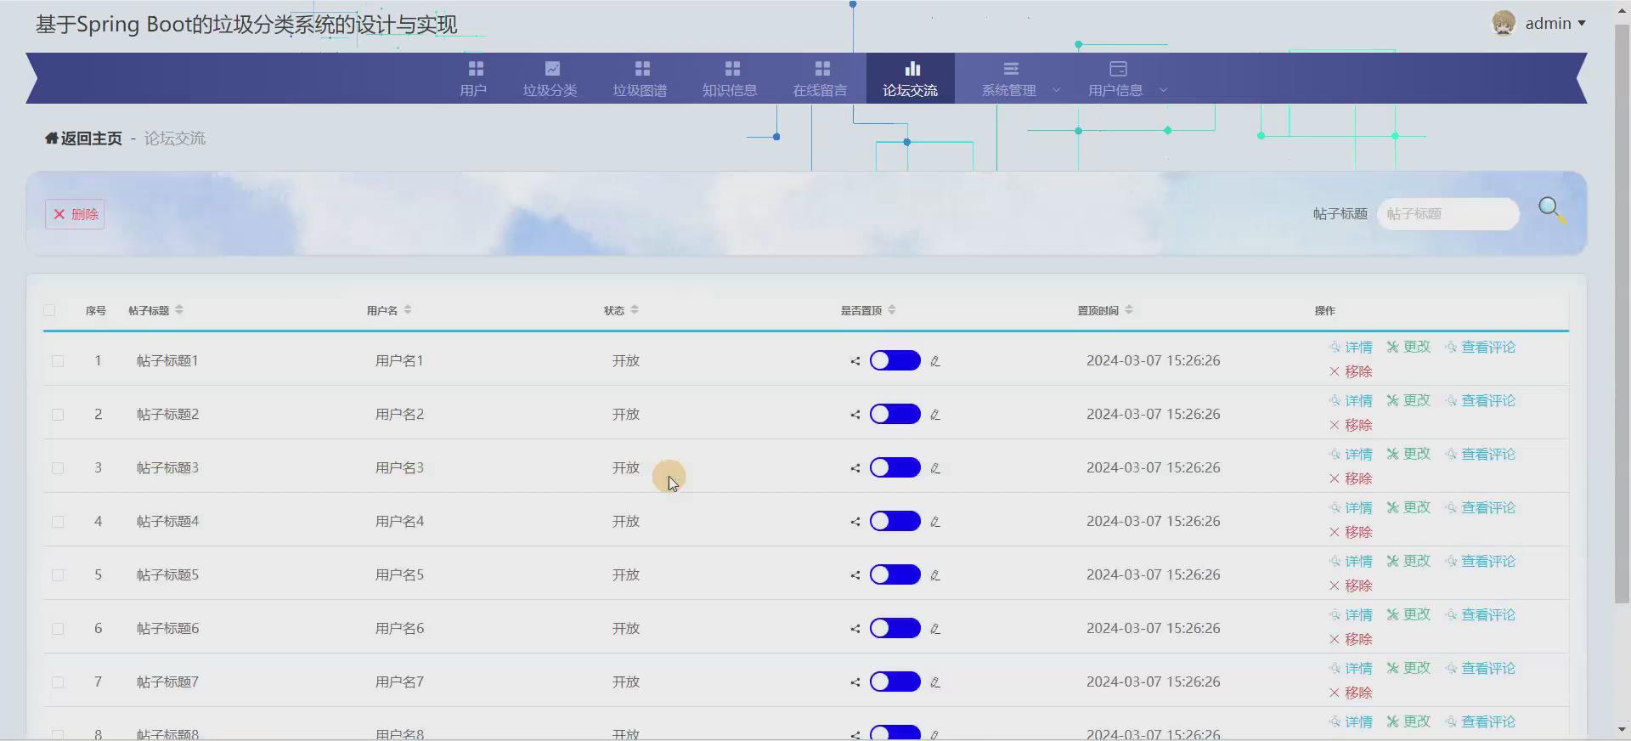Tick the select-all header checkbox

(49, 310)
